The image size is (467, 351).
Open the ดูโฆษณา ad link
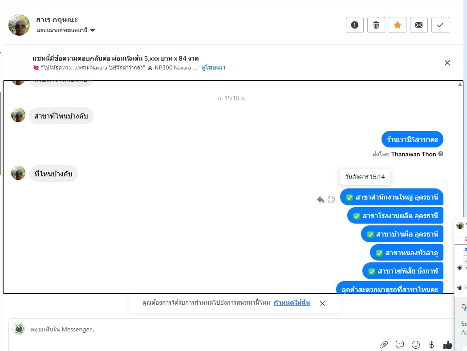pos(213,68)
